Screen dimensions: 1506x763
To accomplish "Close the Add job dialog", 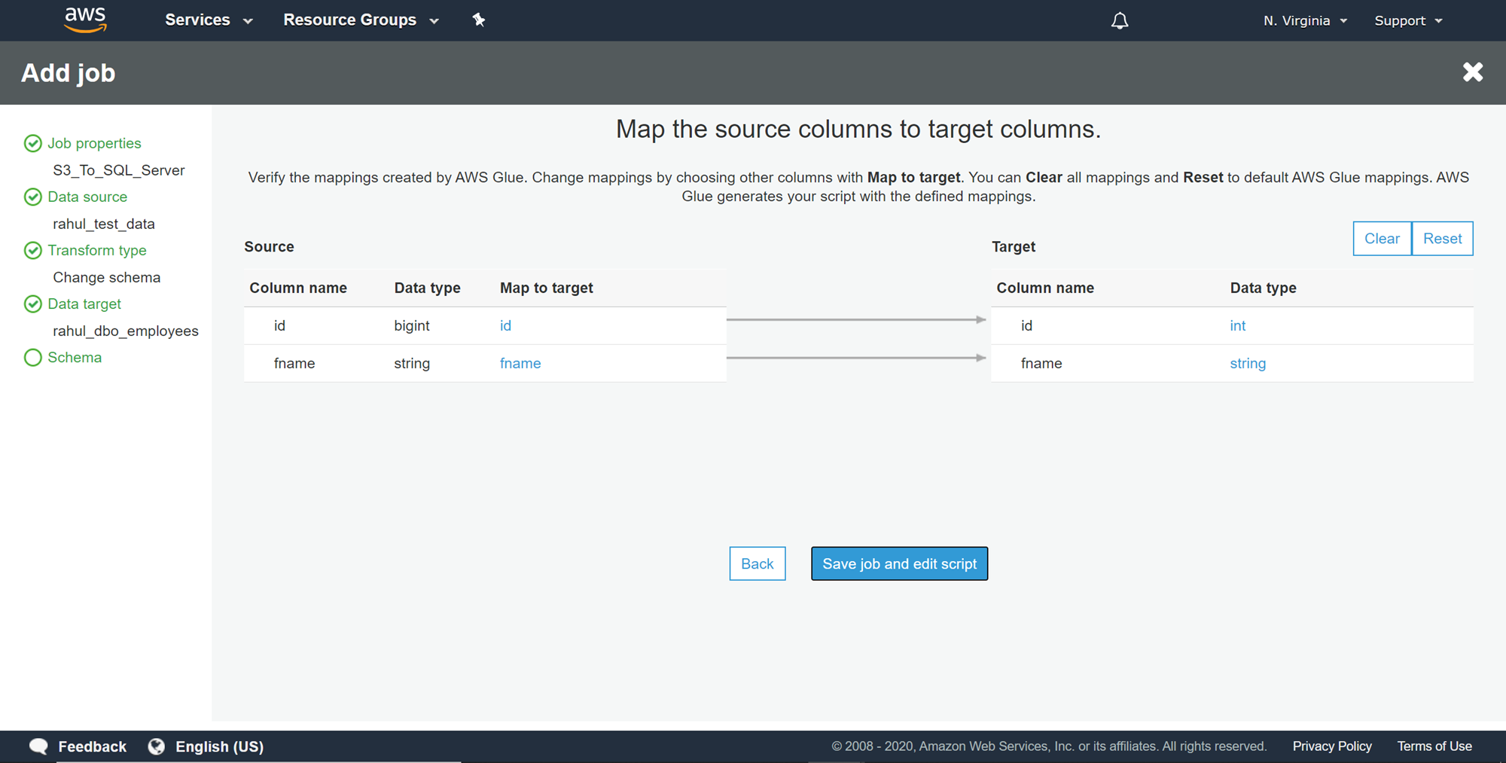I will tap(1472, 72).
